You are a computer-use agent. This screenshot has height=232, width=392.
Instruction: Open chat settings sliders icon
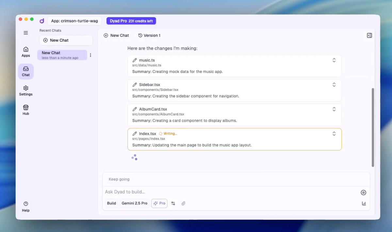[173, 203]
